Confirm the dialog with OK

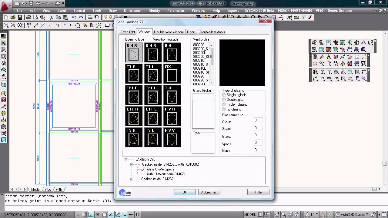click(x=185, y=192)
